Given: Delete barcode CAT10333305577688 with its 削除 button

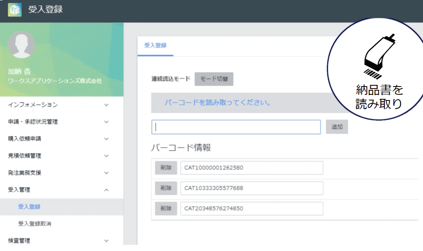Looking at the screenshot, I should coord(166,188).
